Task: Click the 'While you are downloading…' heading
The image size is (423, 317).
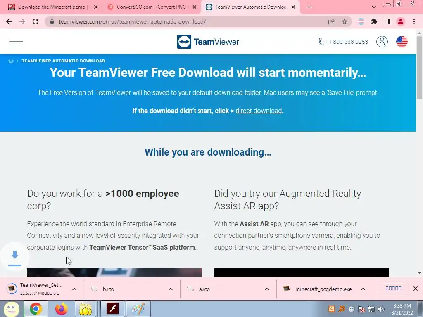Action: click(x=208, y=152)
